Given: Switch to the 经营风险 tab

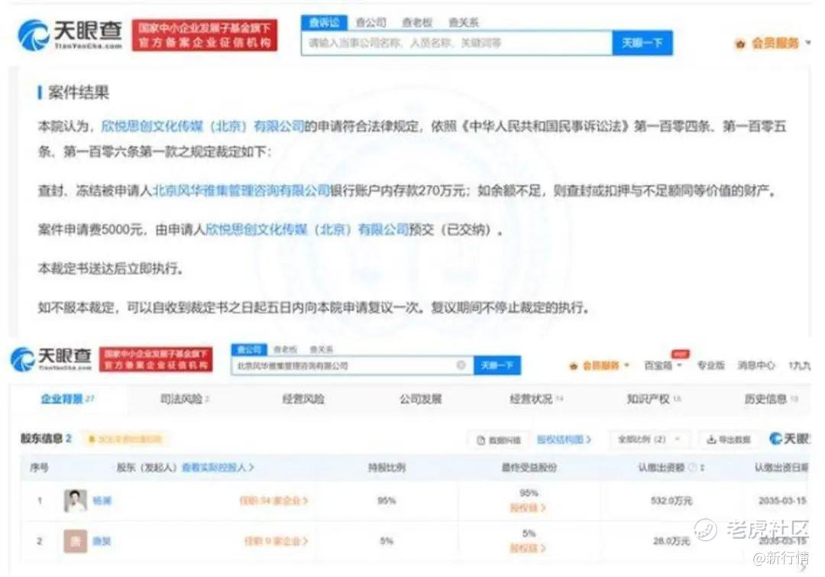Looking at the screenshot, I should pyautogui.click(x=303, y=399).
